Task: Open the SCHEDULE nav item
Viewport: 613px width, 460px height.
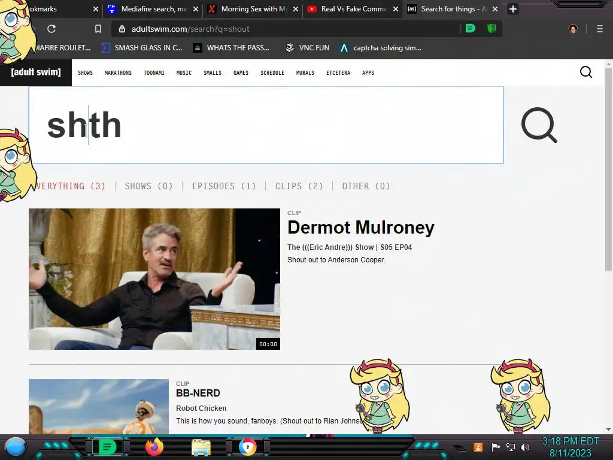Action: 272,72
